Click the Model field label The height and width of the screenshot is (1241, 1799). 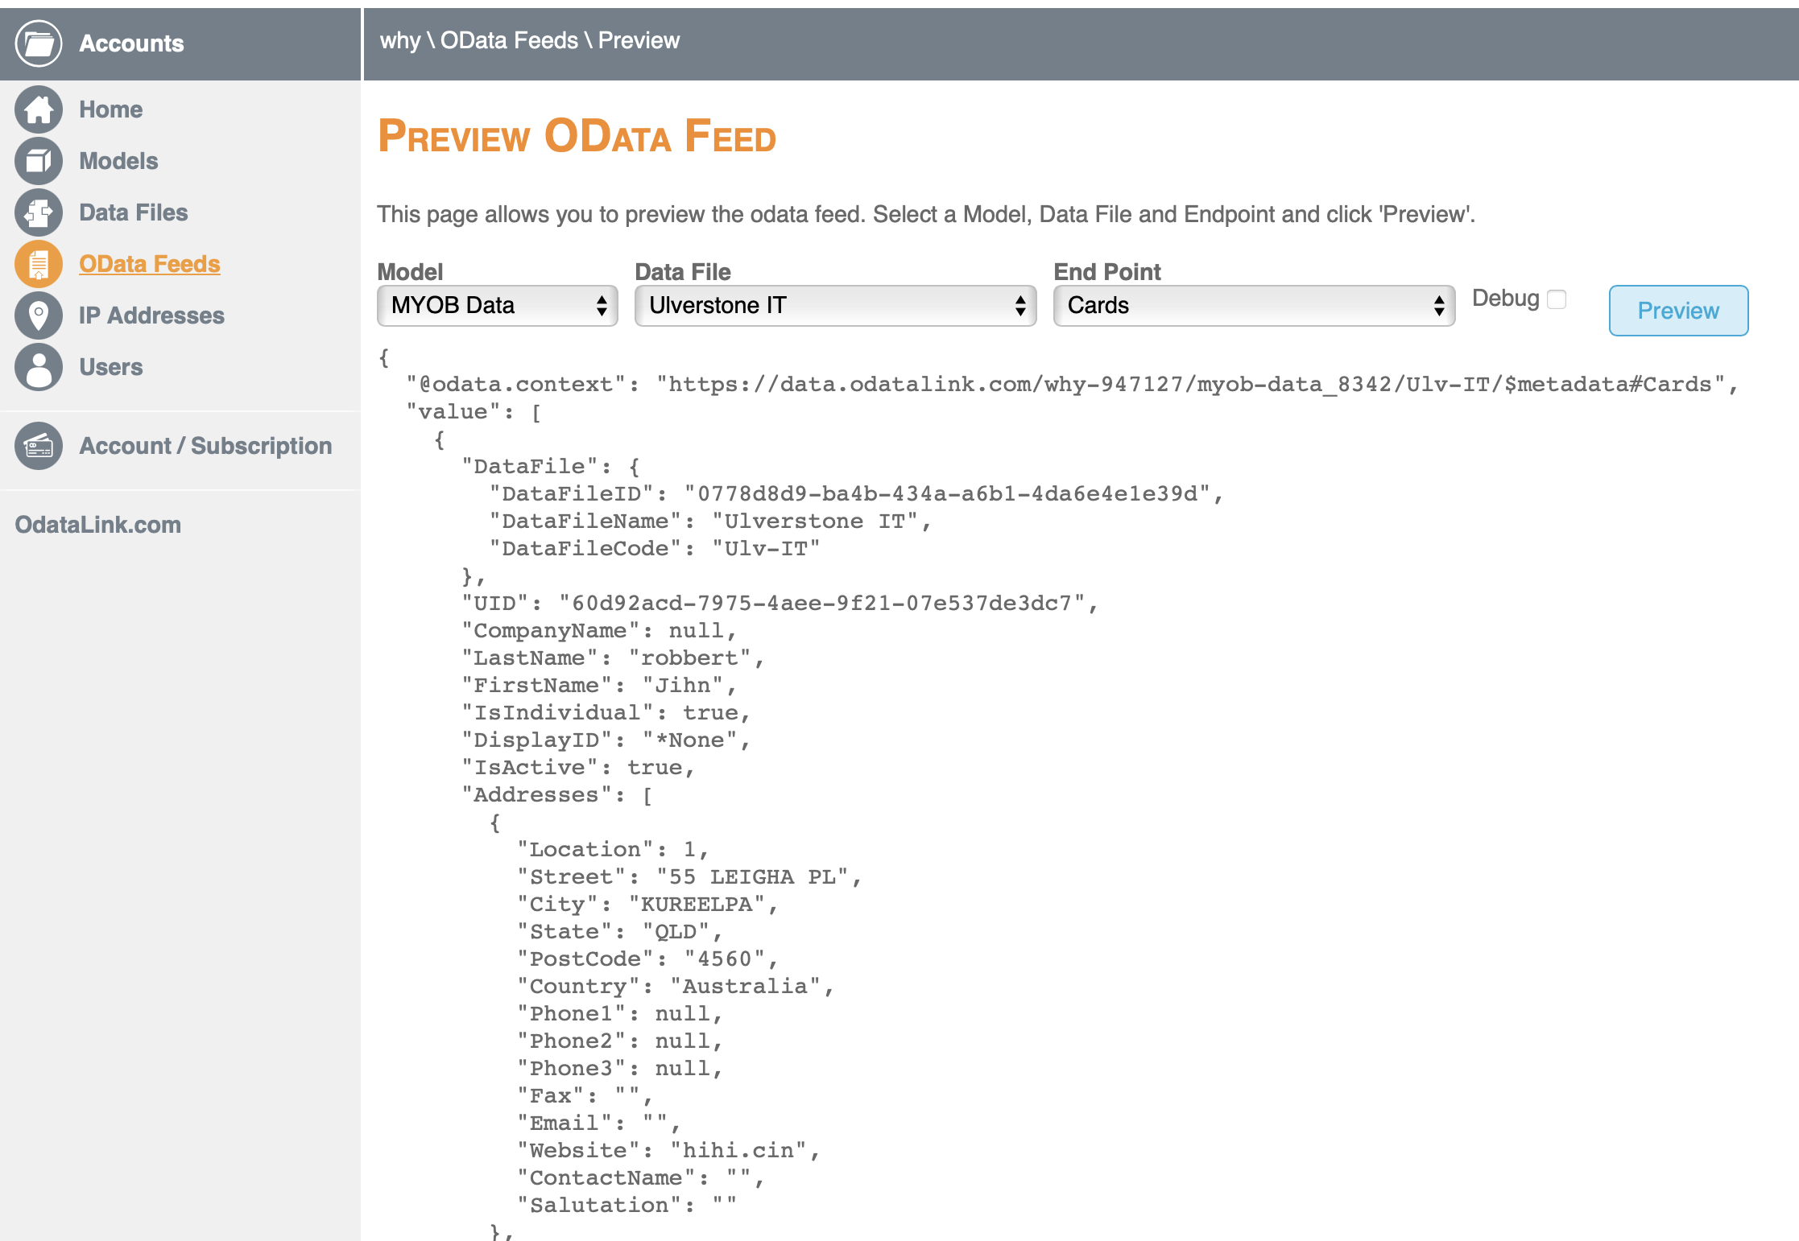click(x=410, y=272)
